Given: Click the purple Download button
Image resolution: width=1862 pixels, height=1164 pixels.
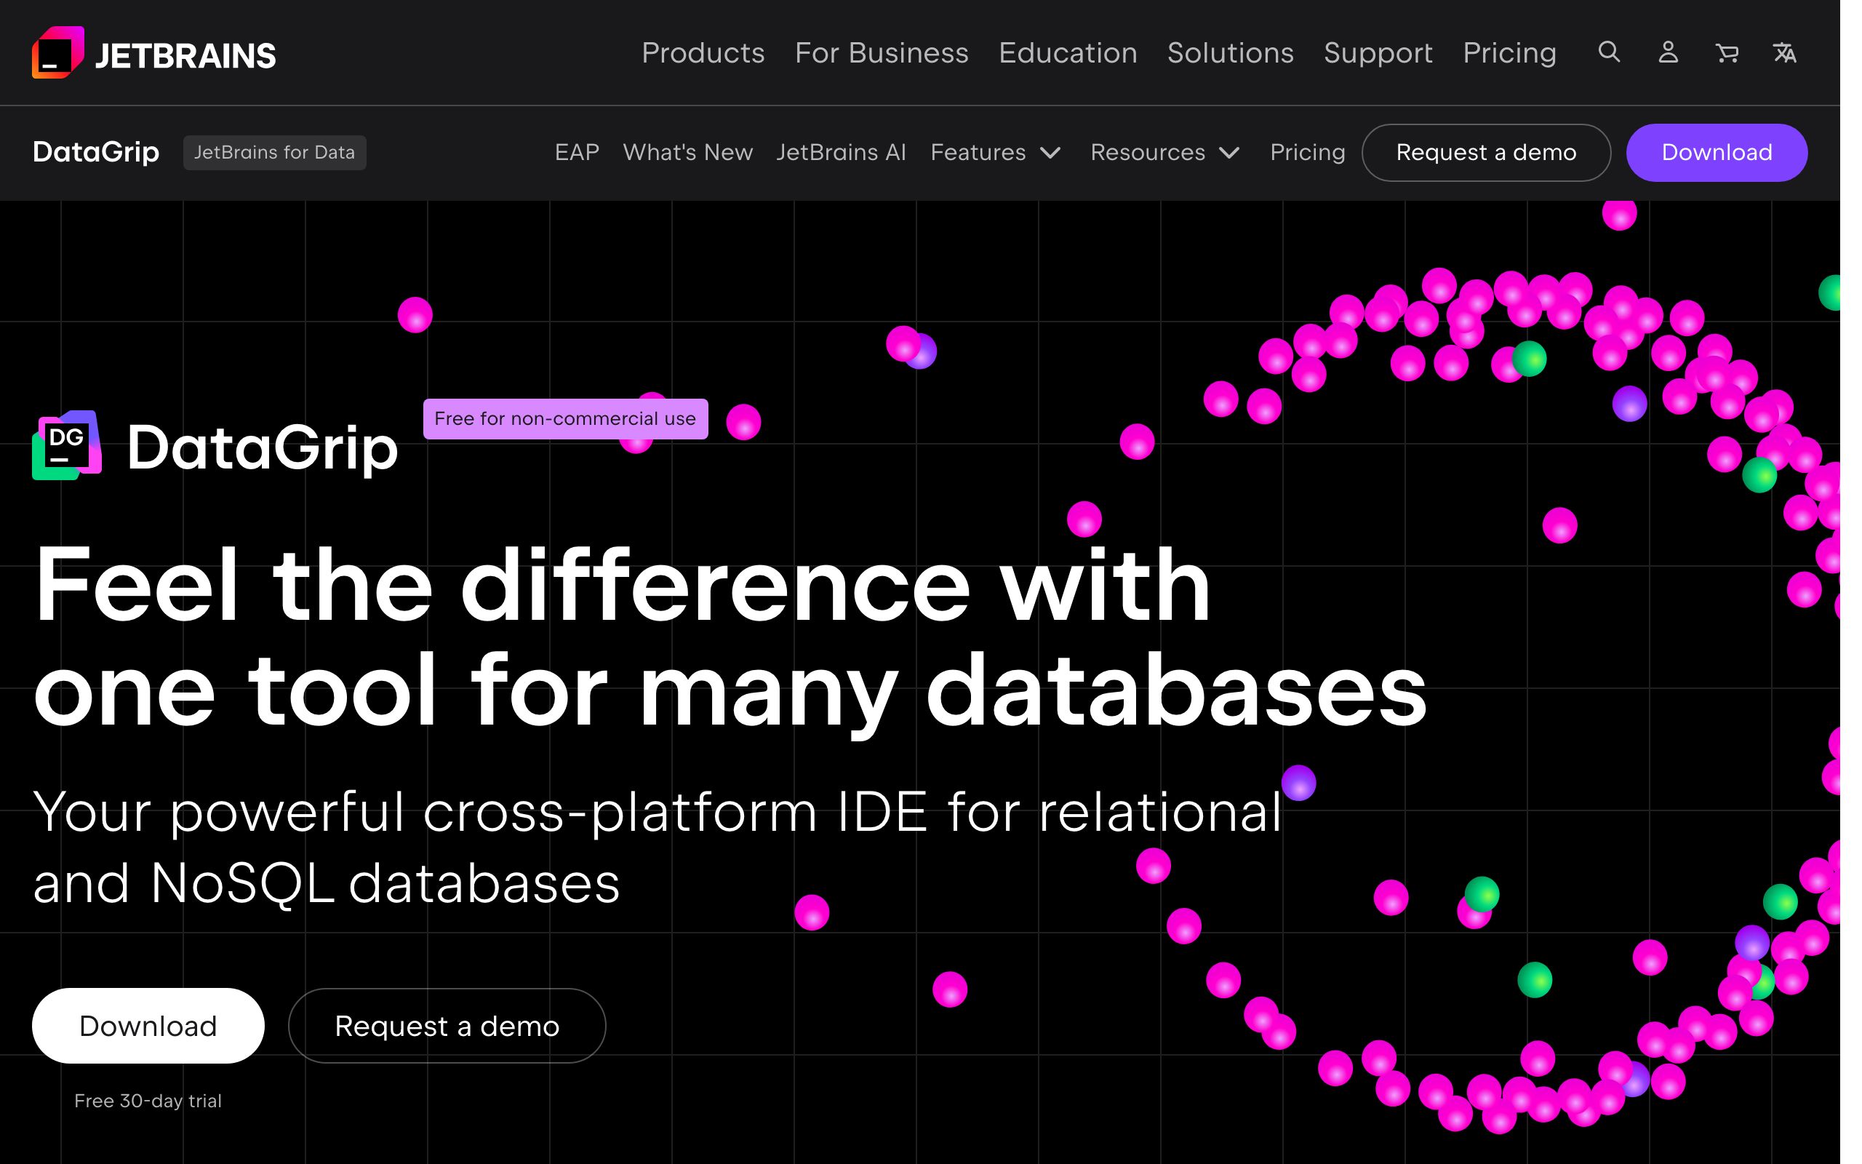Looking at the screenshot, I should (x=1717, y=153).
